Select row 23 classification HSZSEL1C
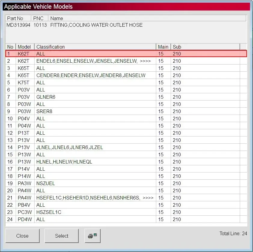The height and width of the screenshot is (252, 253). [49, 212]
